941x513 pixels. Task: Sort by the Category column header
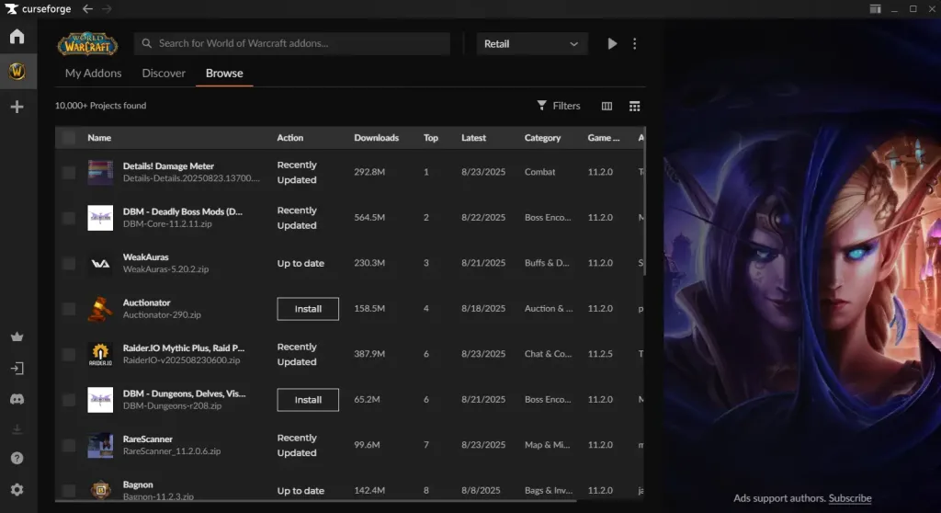[x=542, y=138]
